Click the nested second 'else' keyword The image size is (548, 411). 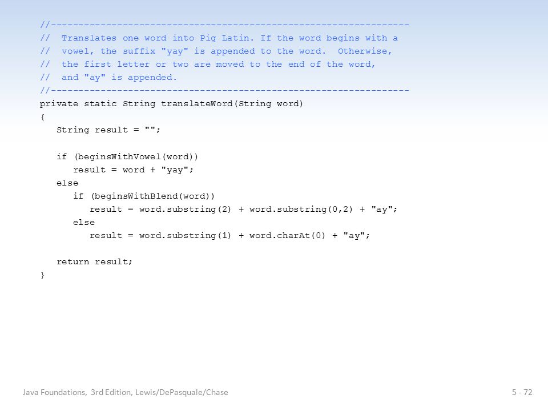(84, 222)
